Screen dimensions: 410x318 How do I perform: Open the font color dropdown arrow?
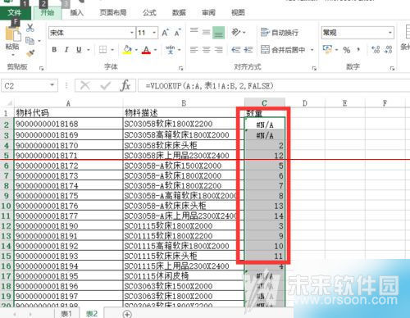155,50
